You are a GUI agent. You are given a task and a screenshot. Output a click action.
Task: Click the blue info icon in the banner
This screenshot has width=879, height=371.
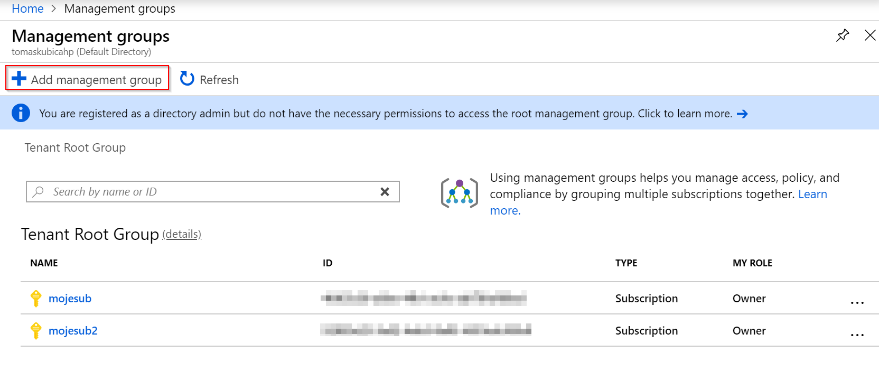(21, 113)
